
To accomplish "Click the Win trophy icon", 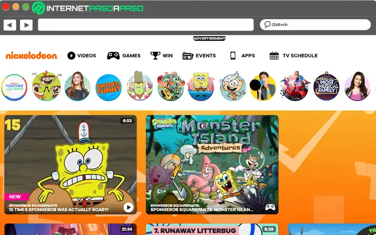I will coord(155,55).
